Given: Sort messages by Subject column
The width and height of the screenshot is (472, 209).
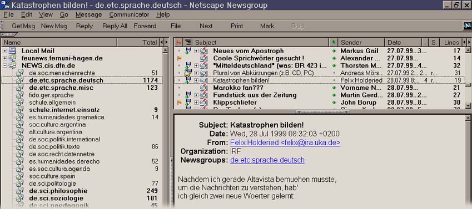Looking at the screenshot, I should [261, 42].
